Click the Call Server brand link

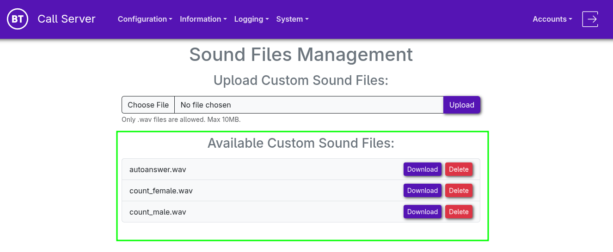[67, 19]
